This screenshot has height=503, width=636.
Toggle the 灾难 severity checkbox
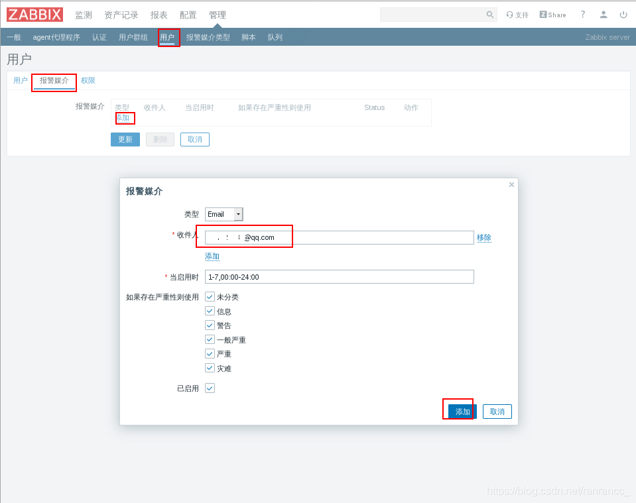(210, 368)
